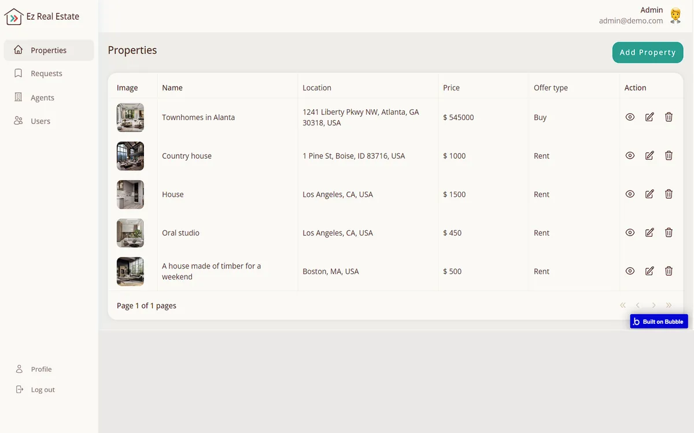Screen dimensions: 694x433
Task: Open the Oral studio thumbnail
Action: tap(130, 233)
